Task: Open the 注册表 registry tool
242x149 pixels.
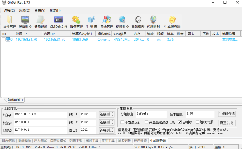Action: tap(91, 22)
